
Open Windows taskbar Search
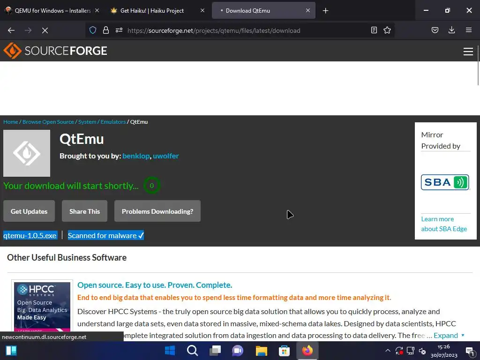point(193,351)
